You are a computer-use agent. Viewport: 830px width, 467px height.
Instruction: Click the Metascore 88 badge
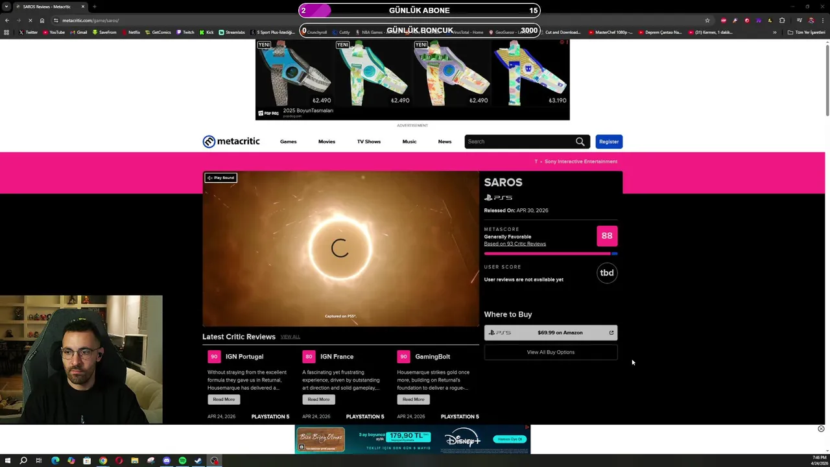click(607, 236)
